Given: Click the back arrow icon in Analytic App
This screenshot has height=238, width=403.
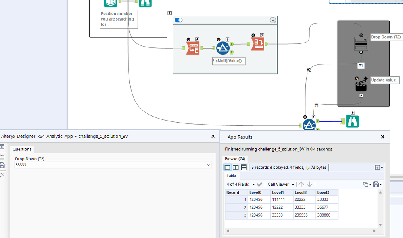Looking at the screenshot, I should coord(2,147).
